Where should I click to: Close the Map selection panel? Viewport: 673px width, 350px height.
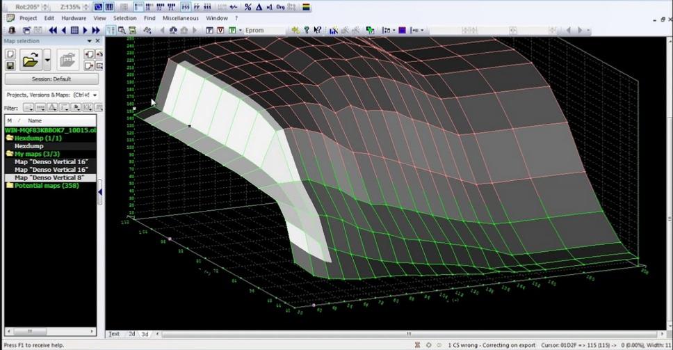98,41
